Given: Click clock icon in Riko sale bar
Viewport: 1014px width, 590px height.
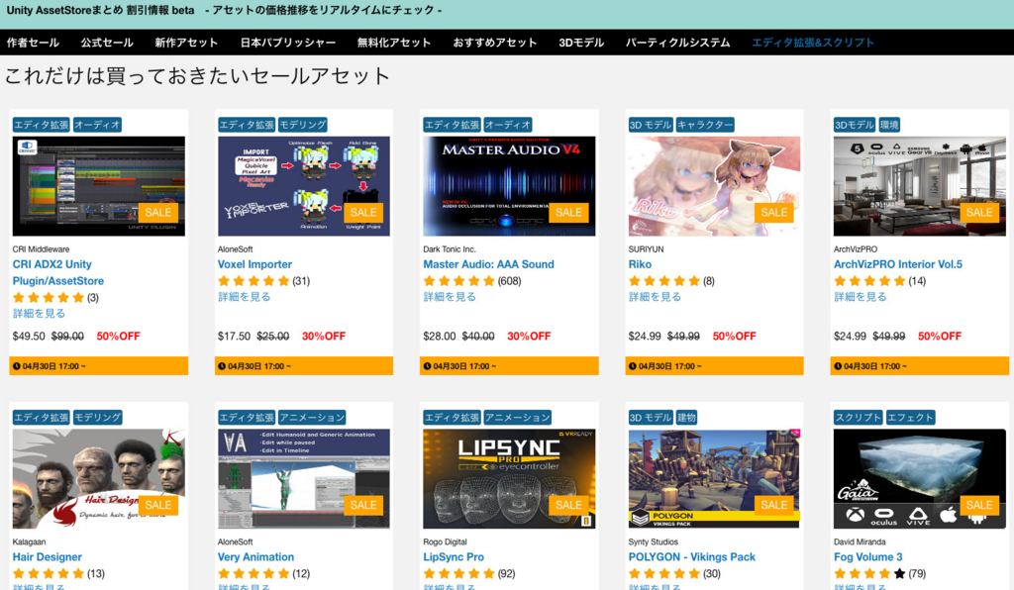Looking at the screenshot, I should (x=633, y=366).
